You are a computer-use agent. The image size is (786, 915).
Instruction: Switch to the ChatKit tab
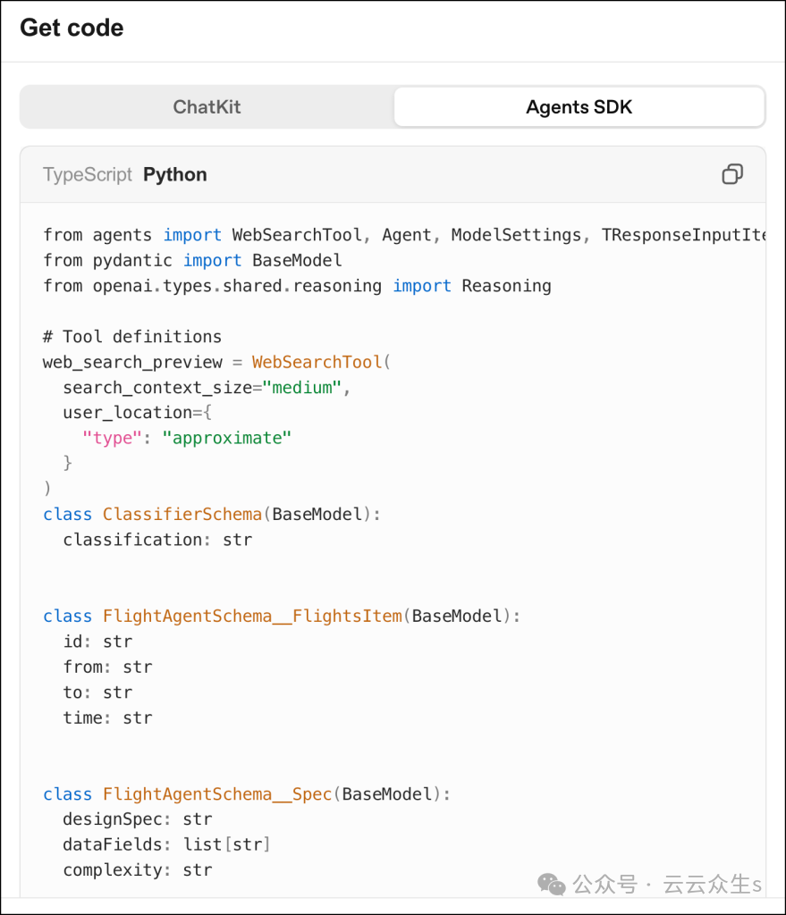click(207, 107)
